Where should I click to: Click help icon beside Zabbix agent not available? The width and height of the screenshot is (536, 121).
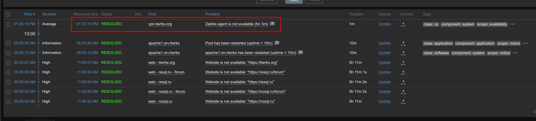click(273, 24)
